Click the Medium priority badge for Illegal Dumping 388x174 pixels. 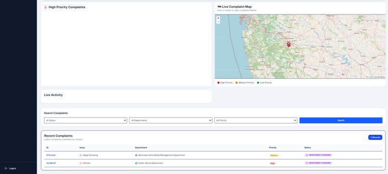(274, 155)
